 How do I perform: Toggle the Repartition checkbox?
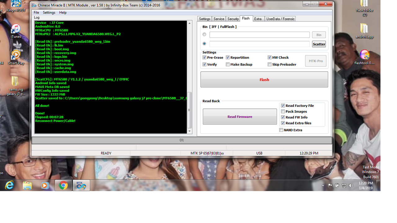[x=228, y=57]
